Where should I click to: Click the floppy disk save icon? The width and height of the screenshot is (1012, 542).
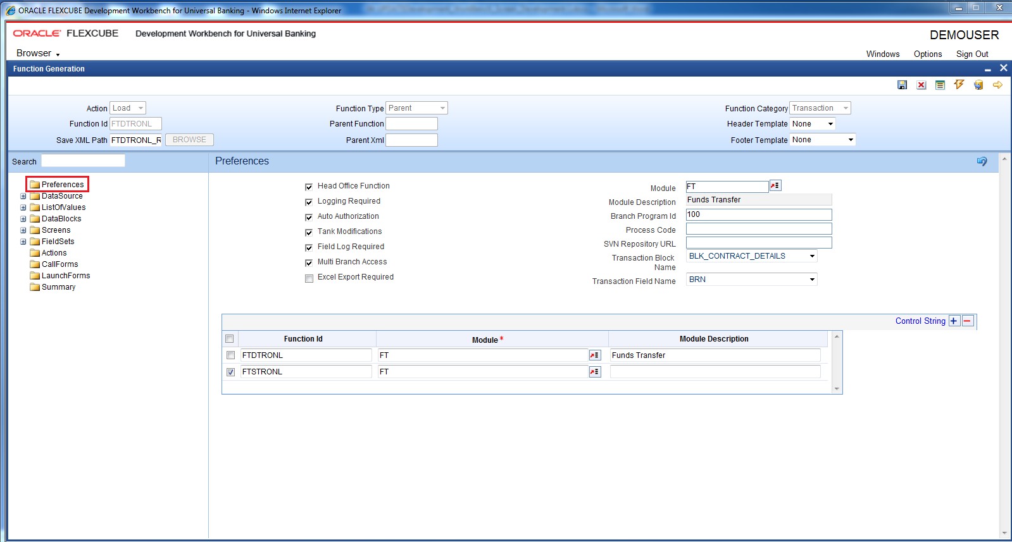903,85
